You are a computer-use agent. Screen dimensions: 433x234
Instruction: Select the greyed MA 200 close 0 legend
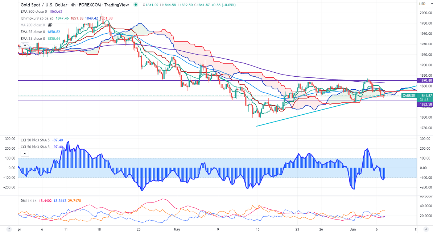33,25
